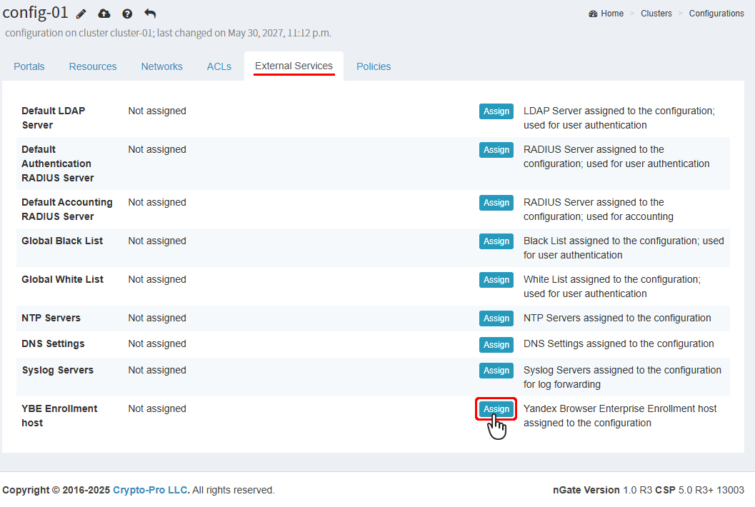
Task: Assign Default Authentication RADIUS Server
Action: point(496,150)
